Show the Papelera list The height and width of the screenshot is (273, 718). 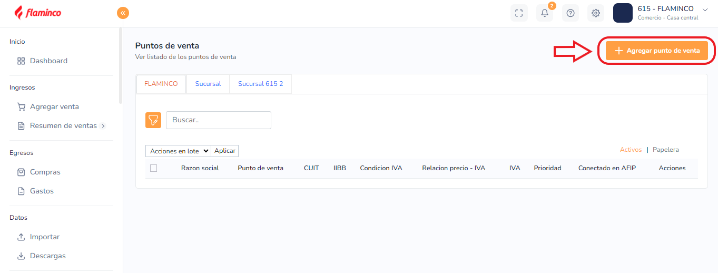pos(665,150)
